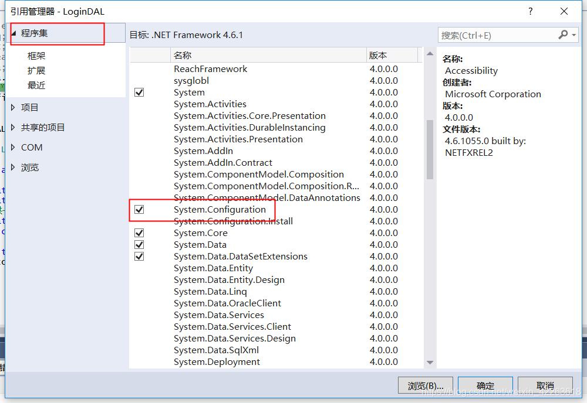587x403 pixels.
Task: Select System.Data.OracleClient row
Action: 276,303
